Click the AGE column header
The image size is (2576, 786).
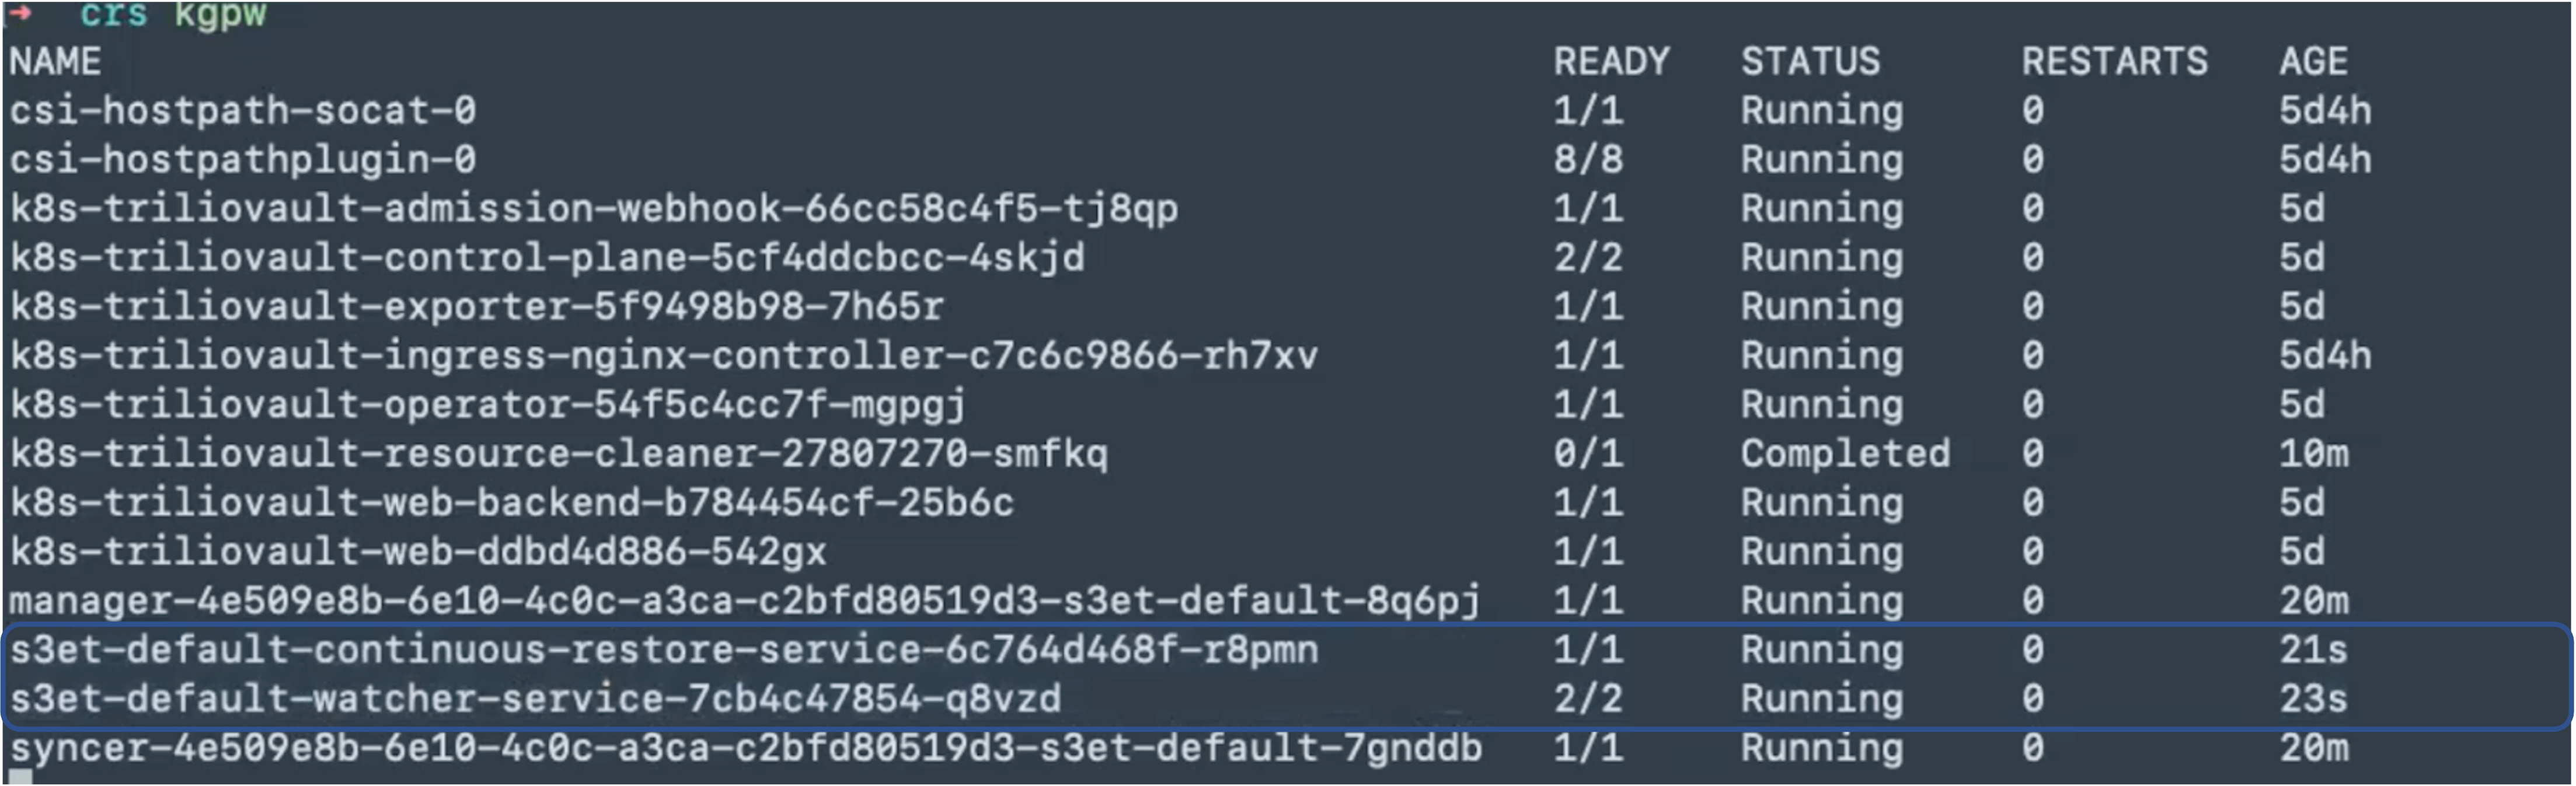[2313, 62]
